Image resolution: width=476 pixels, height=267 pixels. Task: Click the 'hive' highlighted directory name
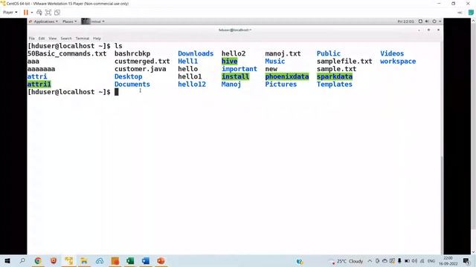click(x=230, y=61)
